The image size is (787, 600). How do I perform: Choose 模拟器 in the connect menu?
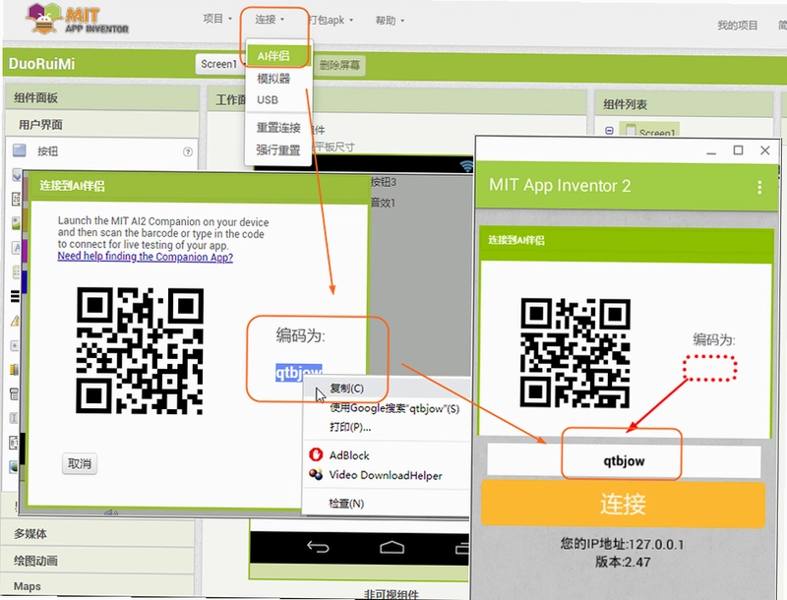pyautogui.click(x=273, y=79)
